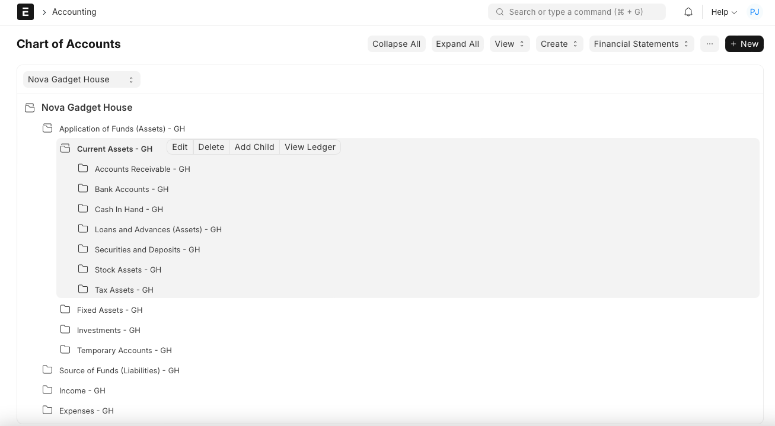Click folder icon beside Income - GH
This screenshot has width=775, height=426.
coord(47,390)
